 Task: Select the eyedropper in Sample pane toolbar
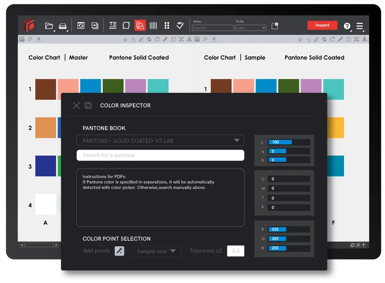coord(340,39)
